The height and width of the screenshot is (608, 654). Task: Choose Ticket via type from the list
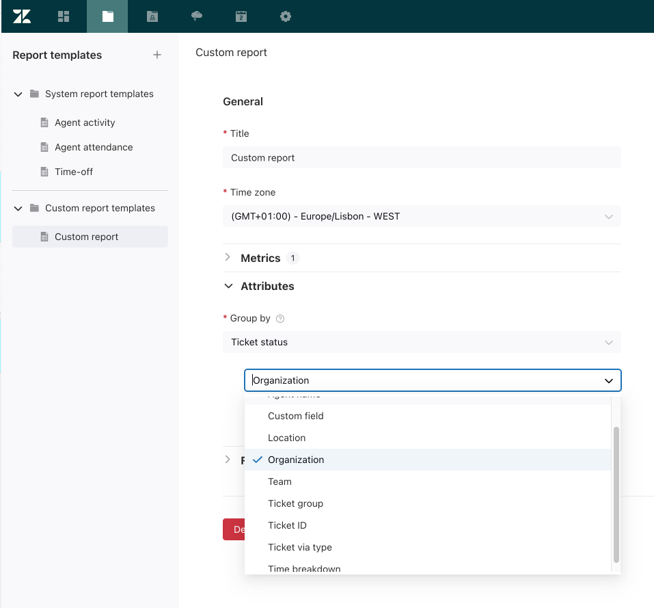tap(428, 547)
